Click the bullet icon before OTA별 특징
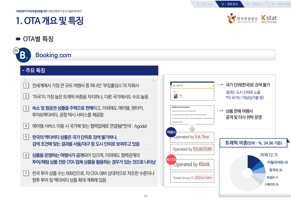The width and height of the screenshot is (291, 205). [x=18, y=39]
